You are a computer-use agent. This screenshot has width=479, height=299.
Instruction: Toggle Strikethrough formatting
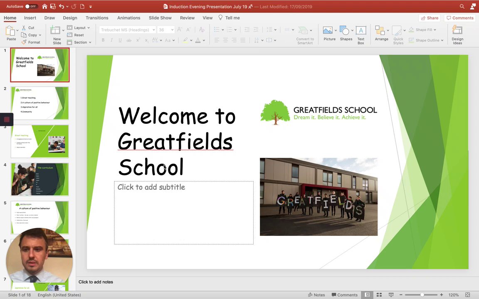pos(129,40)
